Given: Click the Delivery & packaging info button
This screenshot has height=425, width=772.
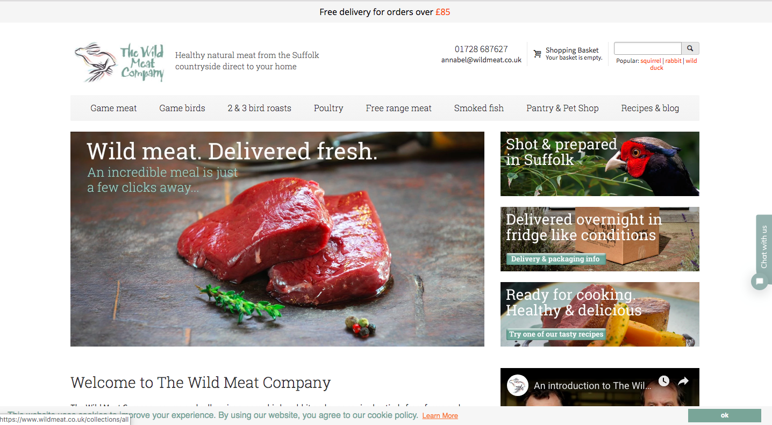Looking at the screenshot, I should [x=555, y=259].
